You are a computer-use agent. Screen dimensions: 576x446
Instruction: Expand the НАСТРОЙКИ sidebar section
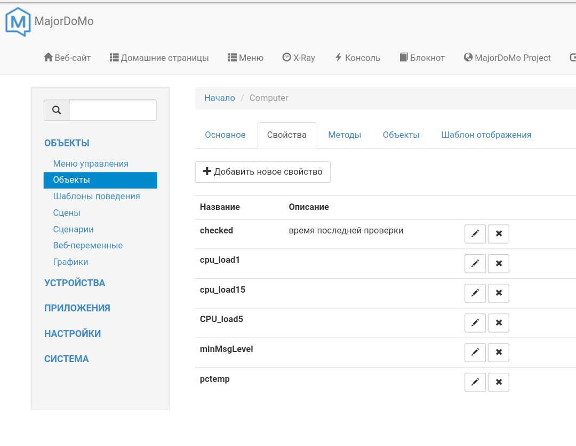73,334
